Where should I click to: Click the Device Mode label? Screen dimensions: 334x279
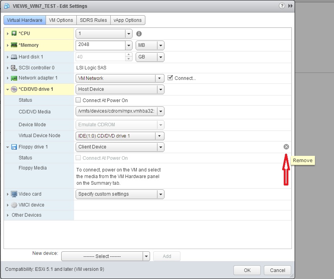pos(32,125)
